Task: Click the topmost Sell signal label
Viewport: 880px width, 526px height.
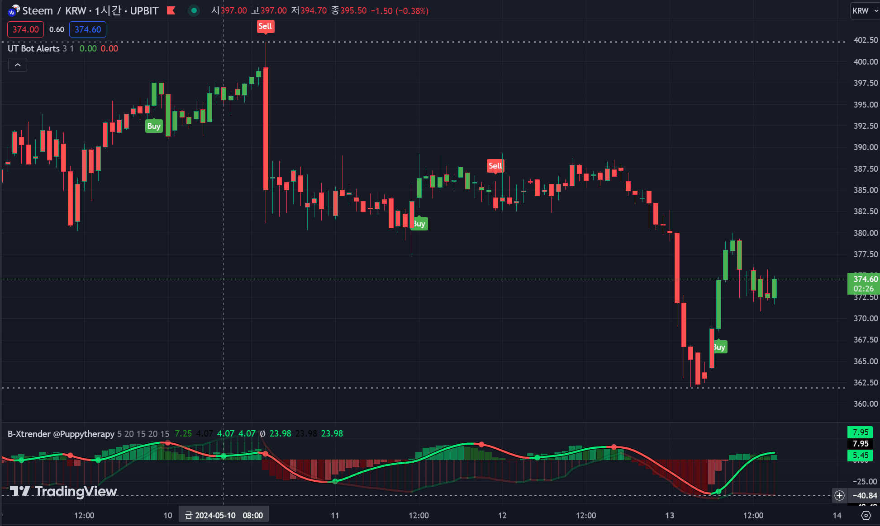Action: pyautogui.click(x=265, y=26)
